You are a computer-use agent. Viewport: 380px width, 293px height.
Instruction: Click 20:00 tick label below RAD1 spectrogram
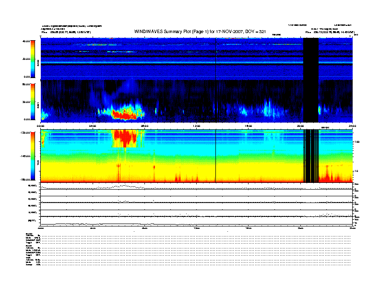[x=300, y=126]
